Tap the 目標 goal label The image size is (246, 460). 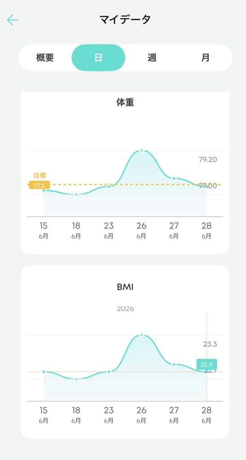pos(40,176)
